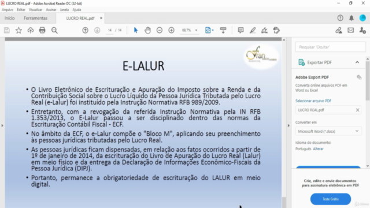Click the page number field
The image size is (370, 208).
110,30
